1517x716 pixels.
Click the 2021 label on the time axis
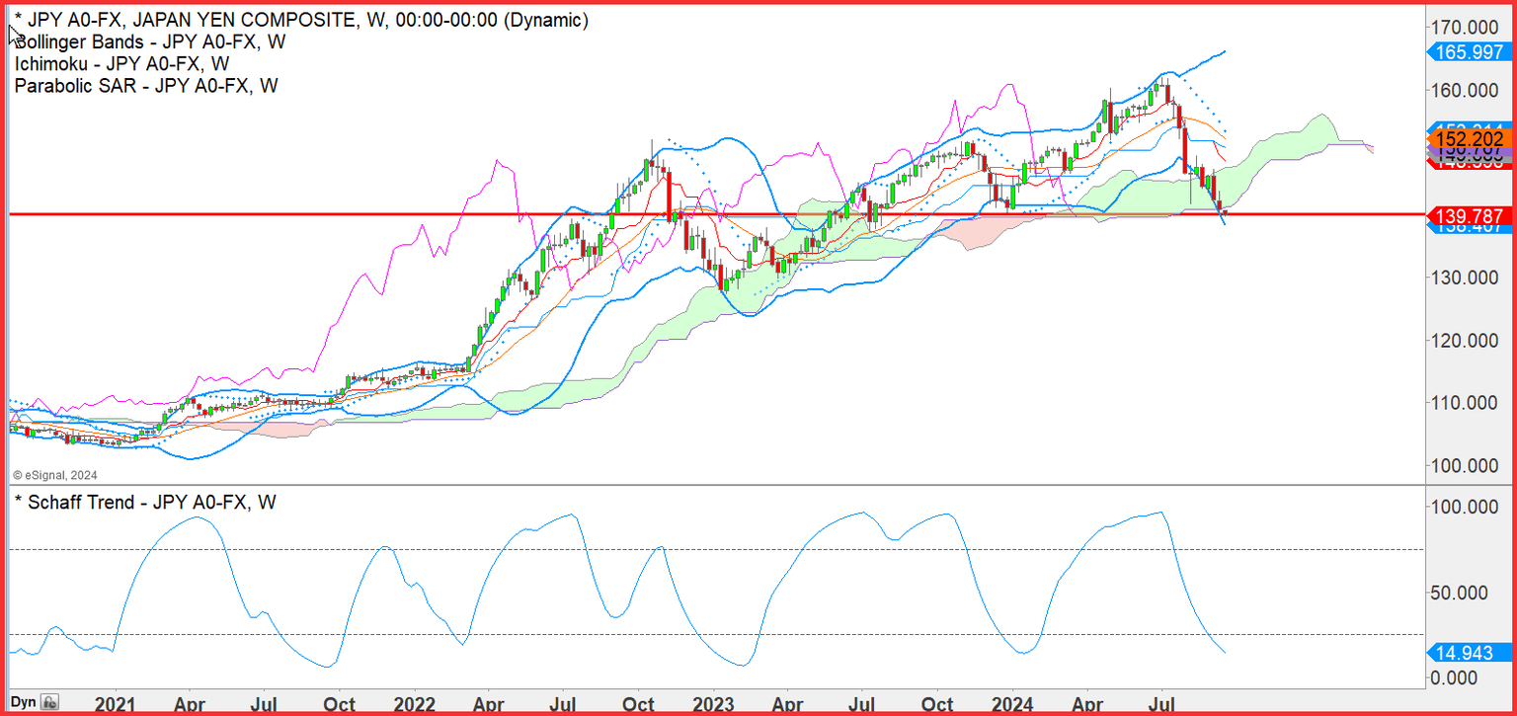pos(116,705)
